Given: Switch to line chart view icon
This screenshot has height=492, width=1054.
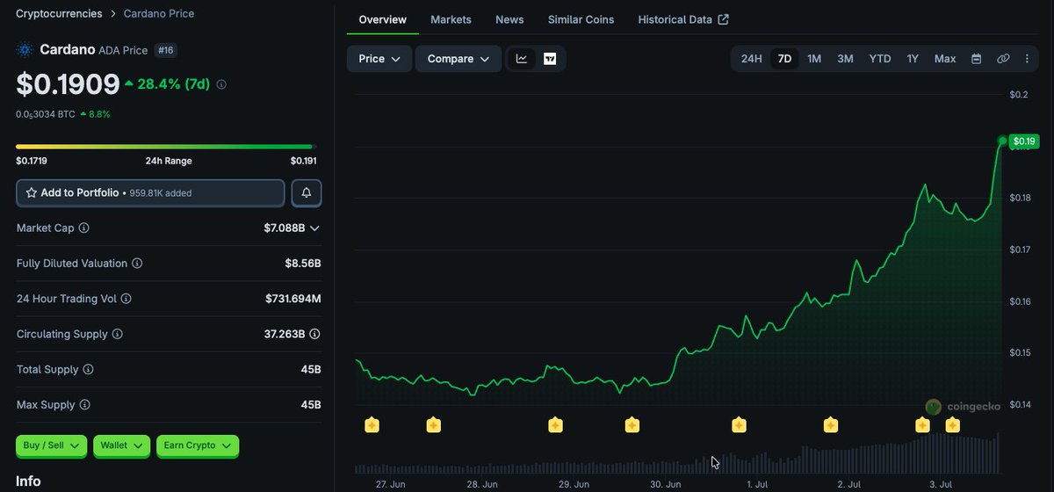Looking at the screenshot, I should pos(522,59).
